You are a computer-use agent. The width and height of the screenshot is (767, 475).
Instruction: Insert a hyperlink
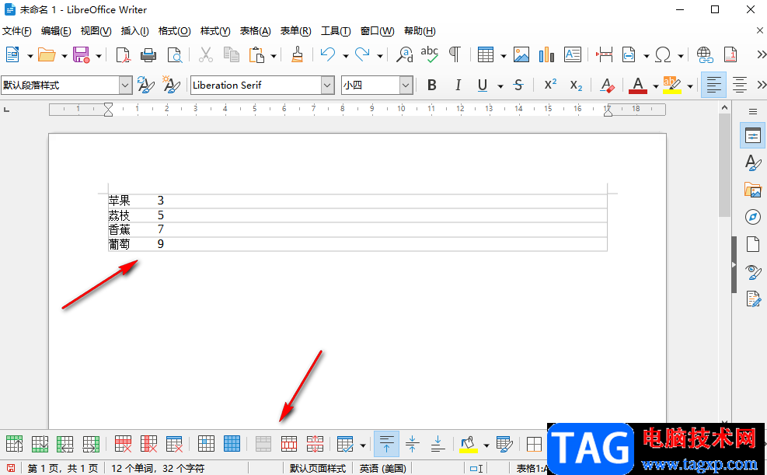pos(704,54)
